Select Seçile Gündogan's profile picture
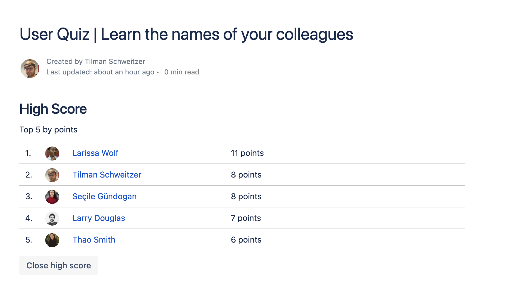The image size is (524, 300). (x=52, y=197)
